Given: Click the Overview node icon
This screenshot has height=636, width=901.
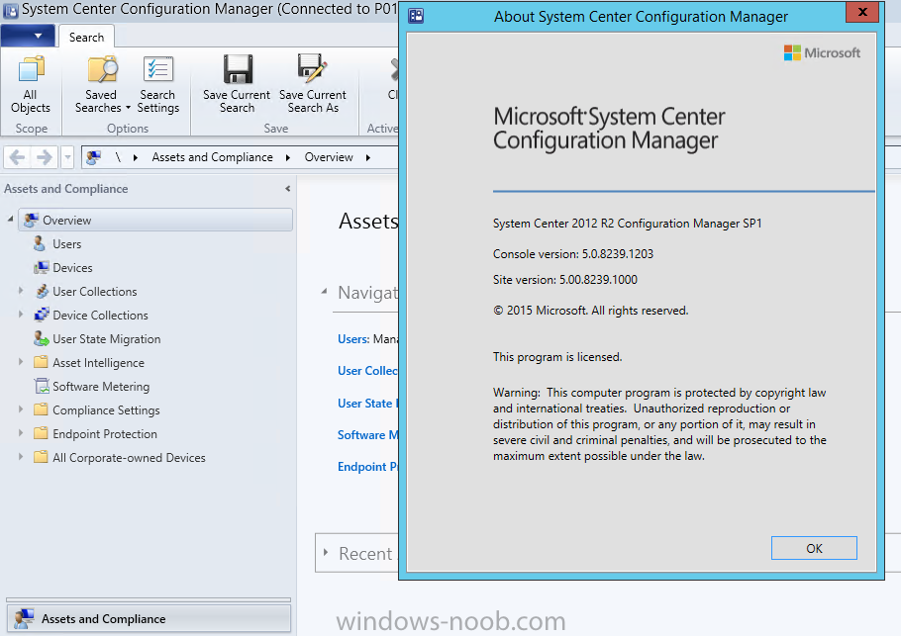Looking at the screenshot, I should (x=32, y=220).
